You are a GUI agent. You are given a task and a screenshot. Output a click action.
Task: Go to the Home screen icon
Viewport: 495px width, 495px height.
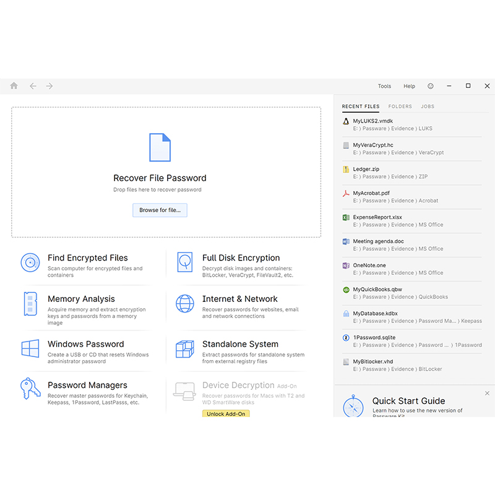[14, 85]
